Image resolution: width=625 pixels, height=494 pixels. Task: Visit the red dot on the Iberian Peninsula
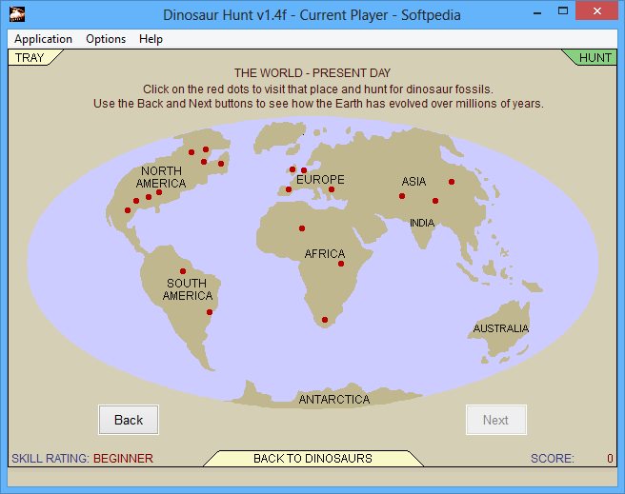[x=289, y=189]
